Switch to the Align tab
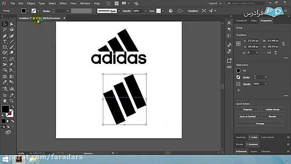 254,20
